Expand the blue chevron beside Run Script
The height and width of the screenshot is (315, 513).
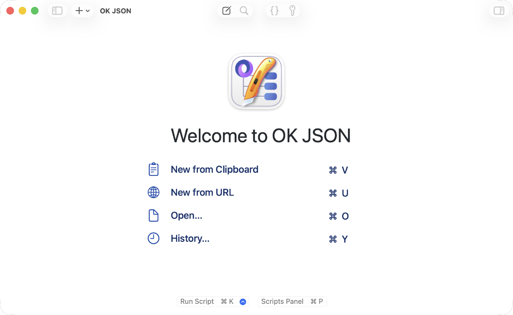coord(243,302)
